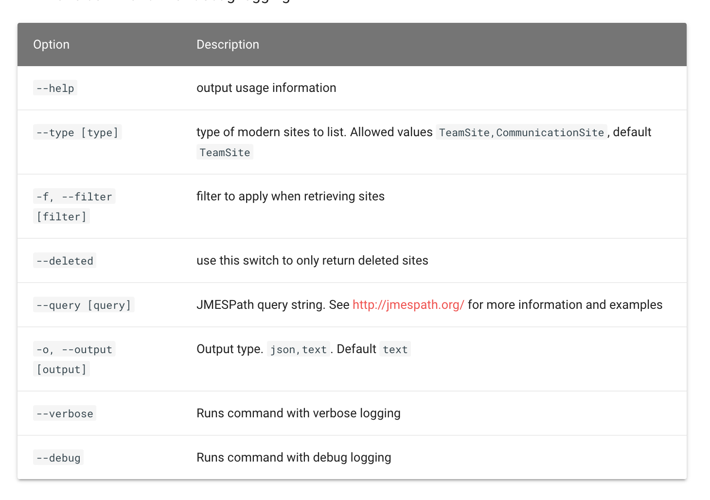The height and width of the screenshot is (500, 710).
Task: Select the -o, --output option text
Action: coord(74,349)
